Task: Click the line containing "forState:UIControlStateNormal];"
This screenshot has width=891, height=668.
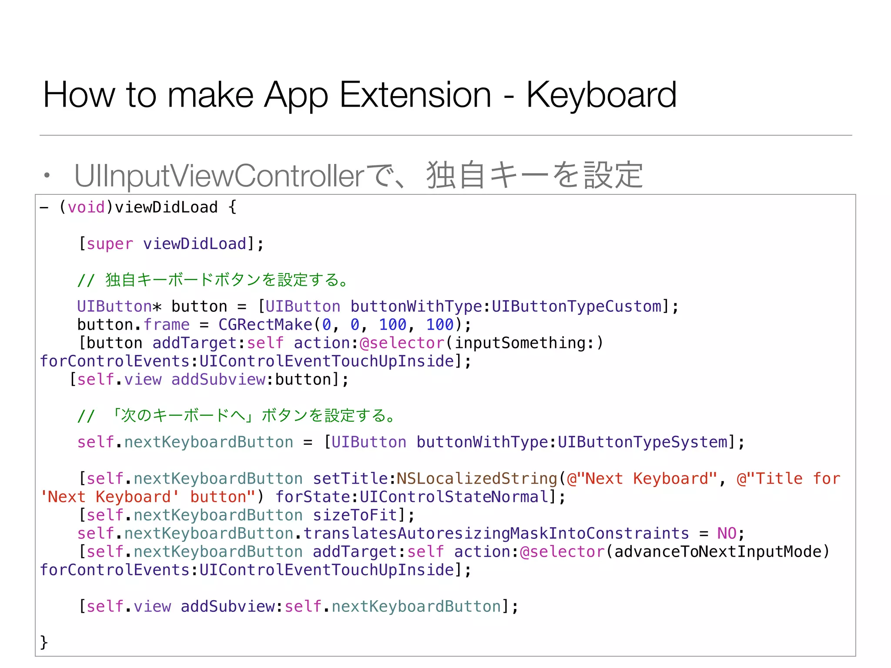Action: pos(303,497)
